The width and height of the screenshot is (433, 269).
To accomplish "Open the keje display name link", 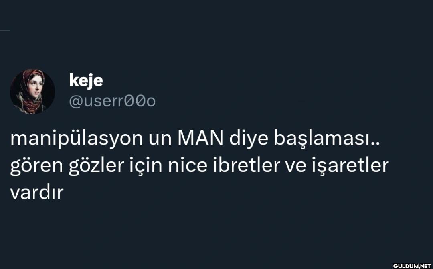I will 86,80.
